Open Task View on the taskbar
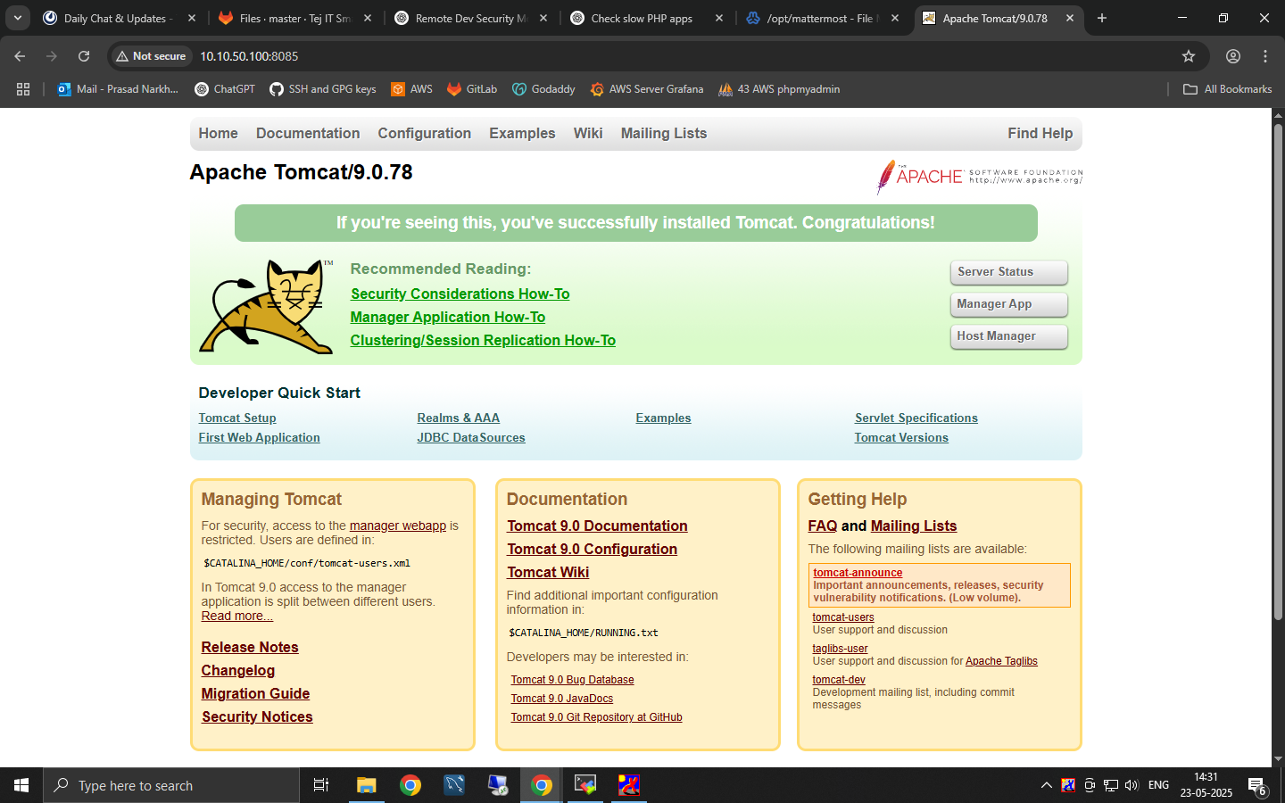The width and height of the screenshot is (1285, 803). point(321,785)
